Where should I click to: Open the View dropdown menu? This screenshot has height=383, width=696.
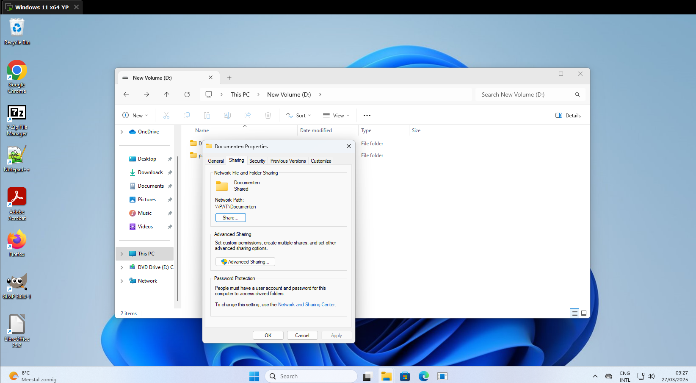click(336, 116)
